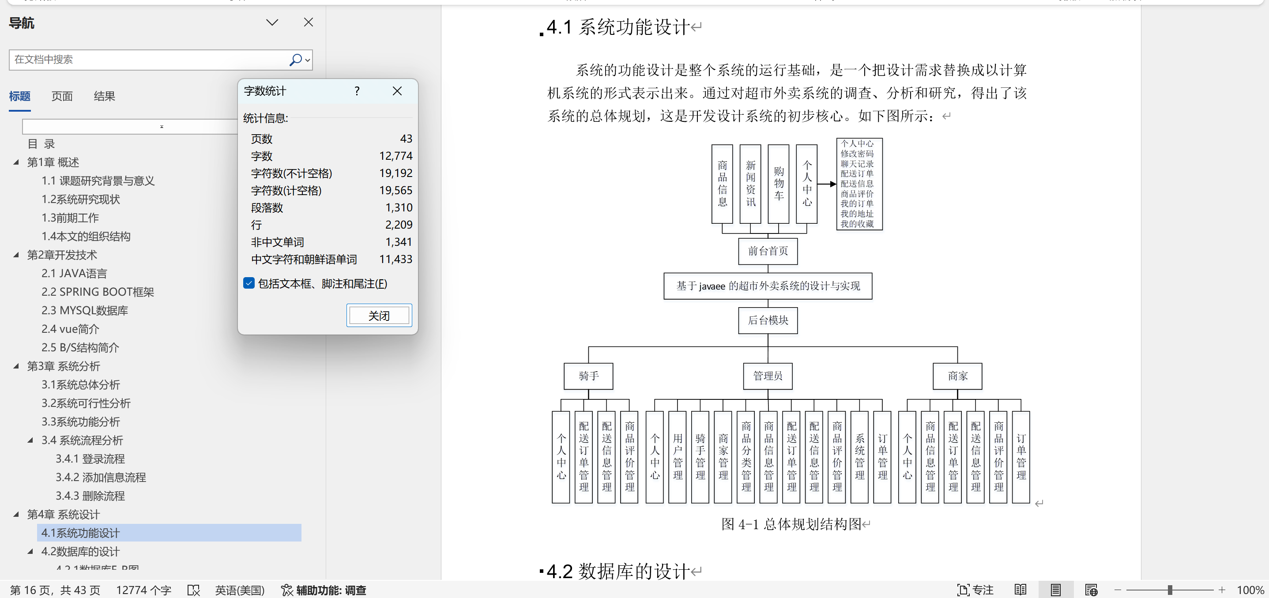
Task: Go to 3.1系统总体分析
Action: pos(81,385)
